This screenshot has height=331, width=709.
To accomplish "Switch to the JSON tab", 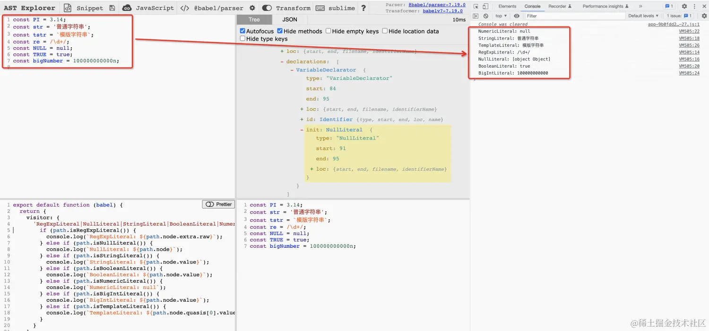I will click(290, 19).
